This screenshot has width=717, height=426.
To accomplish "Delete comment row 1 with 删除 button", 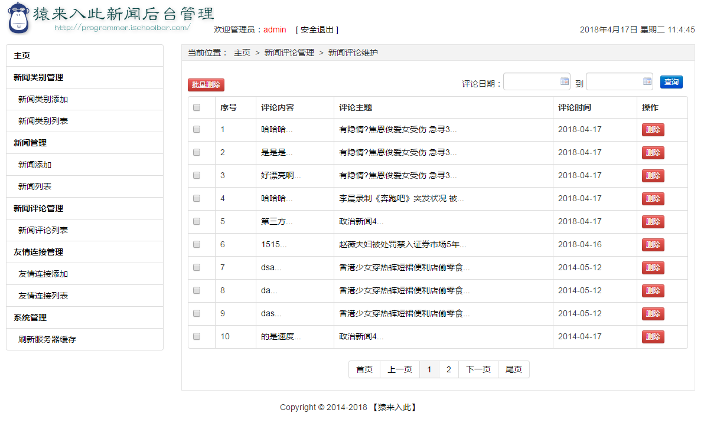I will click(x=653, y=130).
